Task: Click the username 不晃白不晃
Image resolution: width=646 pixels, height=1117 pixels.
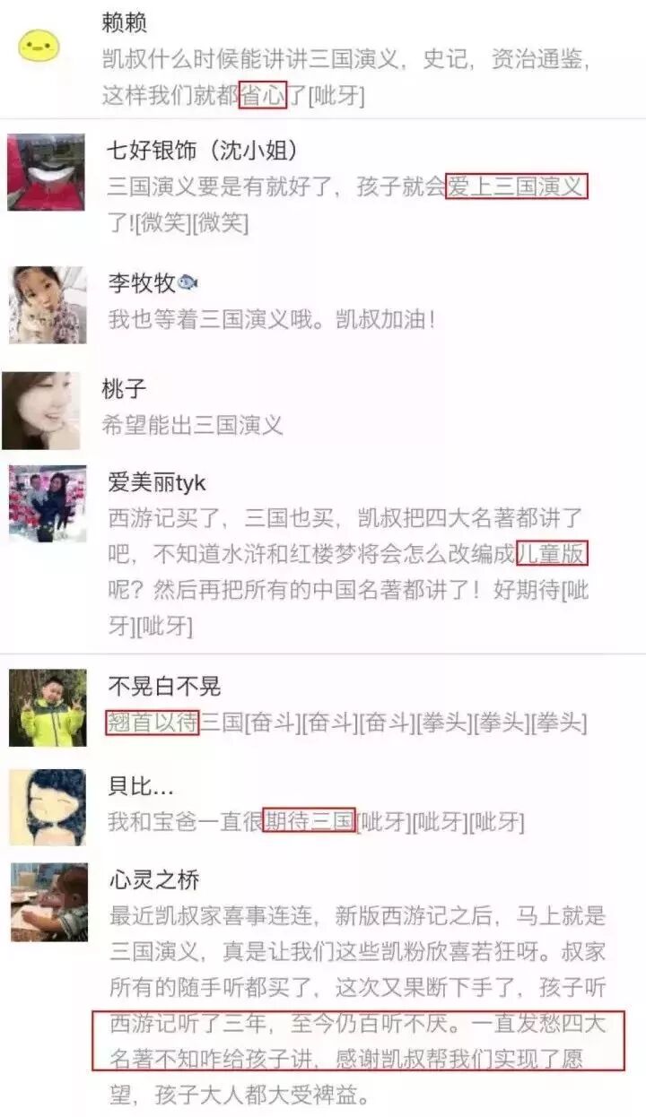Action: [163, 687]
